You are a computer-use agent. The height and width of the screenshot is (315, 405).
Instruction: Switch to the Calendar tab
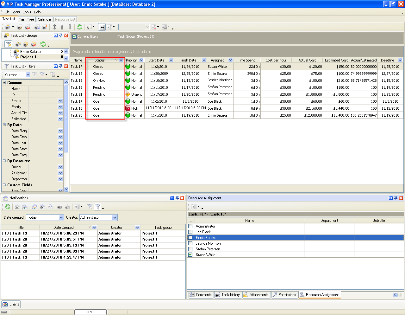[x=44, y=19]
